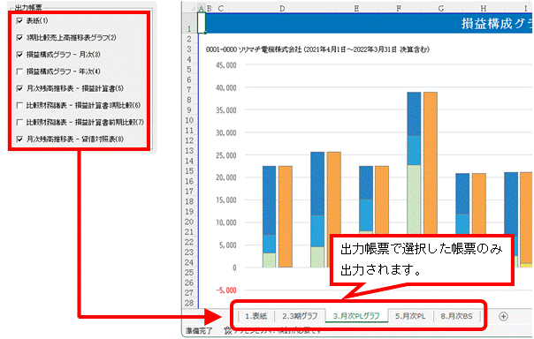Click the select-all corner of the sheet
This screenshot has width=534, height=339.
[190, 8]
